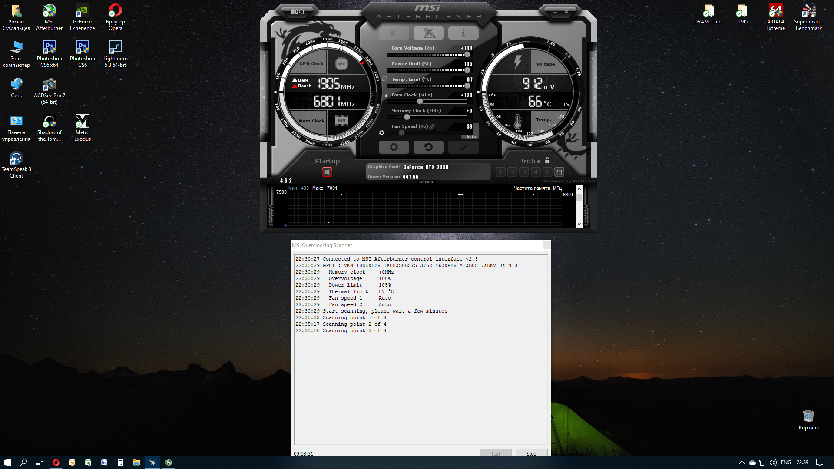834x469 pixels.
Task: Click the save profile floppy icon
Action: [x=559, y=172]
